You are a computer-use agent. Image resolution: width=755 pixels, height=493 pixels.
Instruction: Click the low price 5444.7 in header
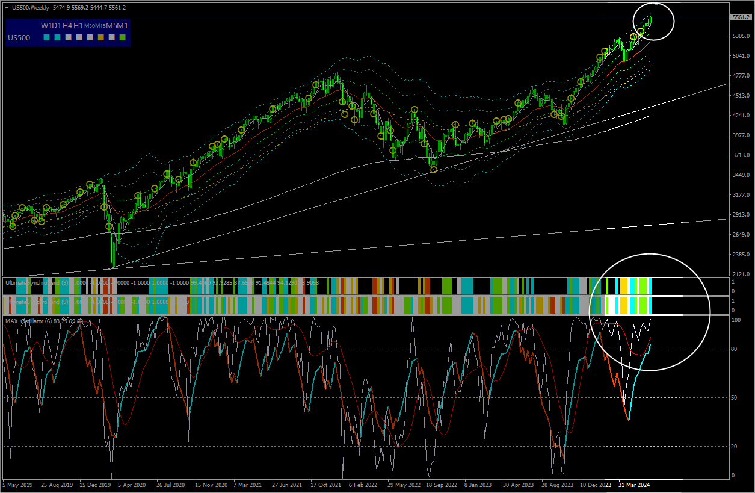(x=99, y=8)
